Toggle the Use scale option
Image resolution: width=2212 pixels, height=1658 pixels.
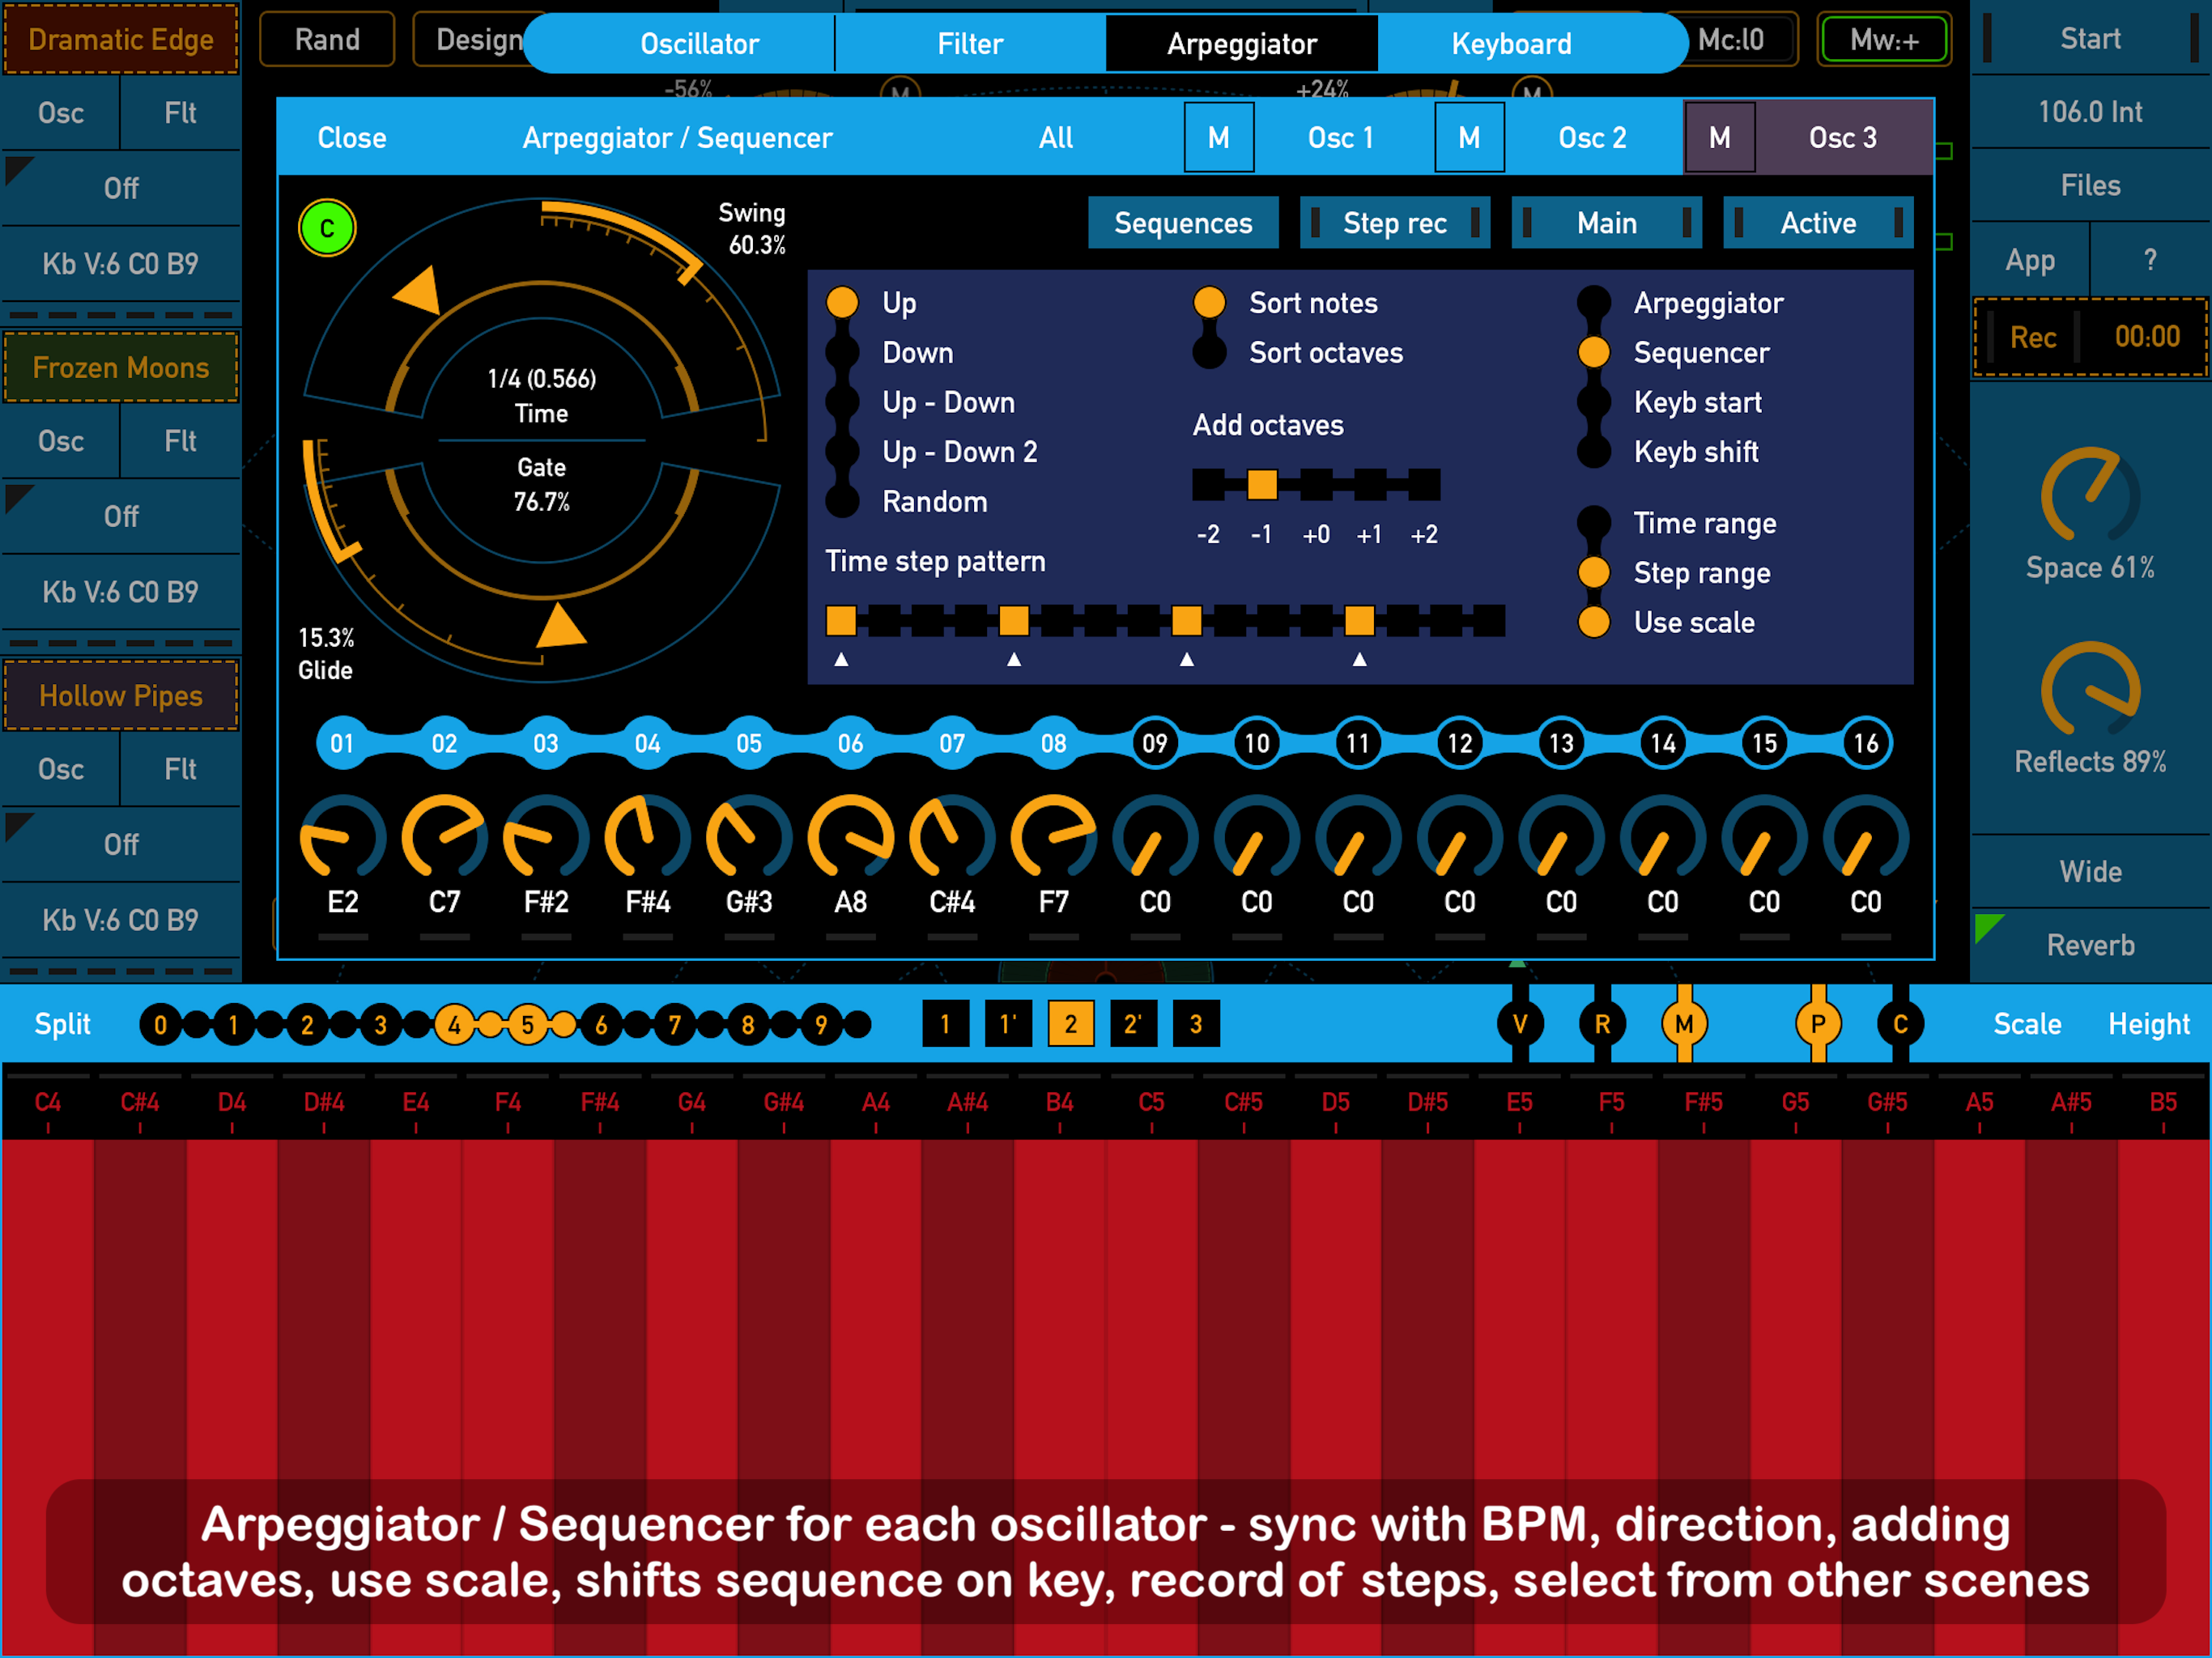coord(1594,622)
